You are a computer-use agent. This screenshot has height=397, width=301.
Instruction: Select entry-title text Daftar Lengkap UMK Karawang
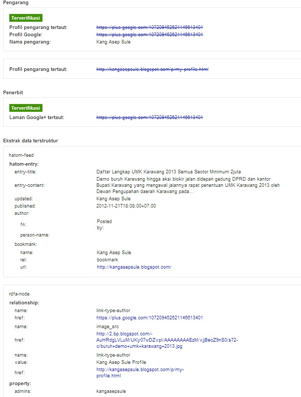pyautogui.click(x=169, y=172)
